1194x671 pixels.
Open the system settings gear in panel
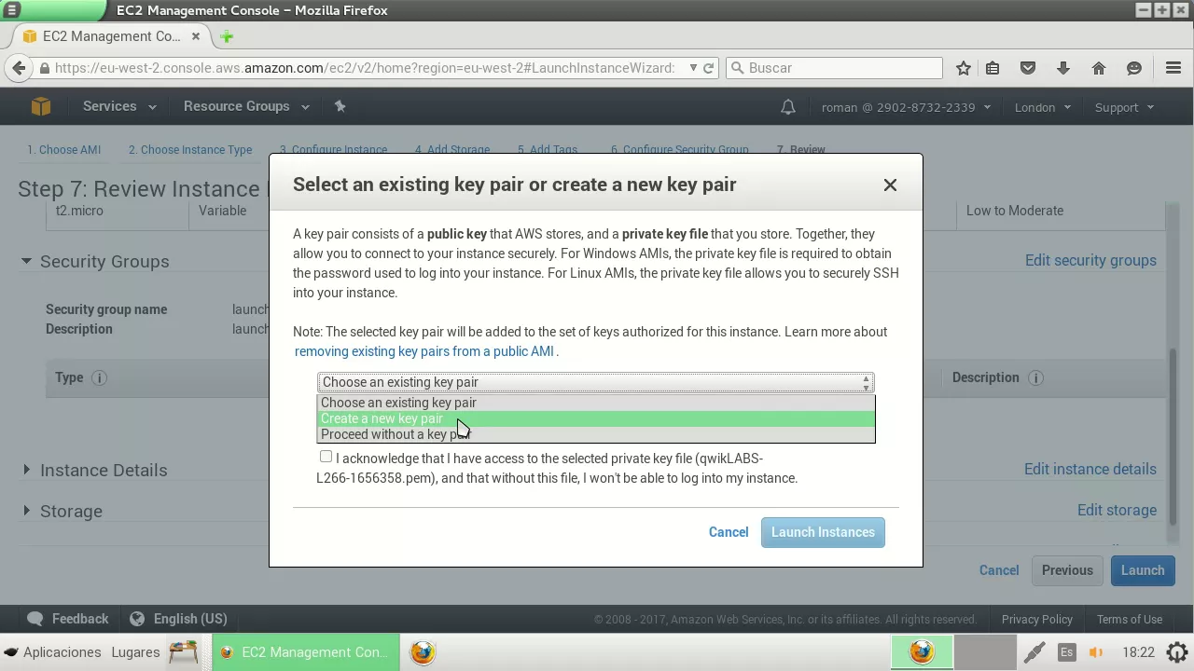coord(1177,652)
